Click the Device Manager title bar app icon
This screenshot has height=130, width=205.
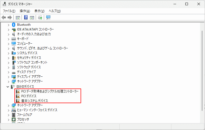(x=4, y=4)
